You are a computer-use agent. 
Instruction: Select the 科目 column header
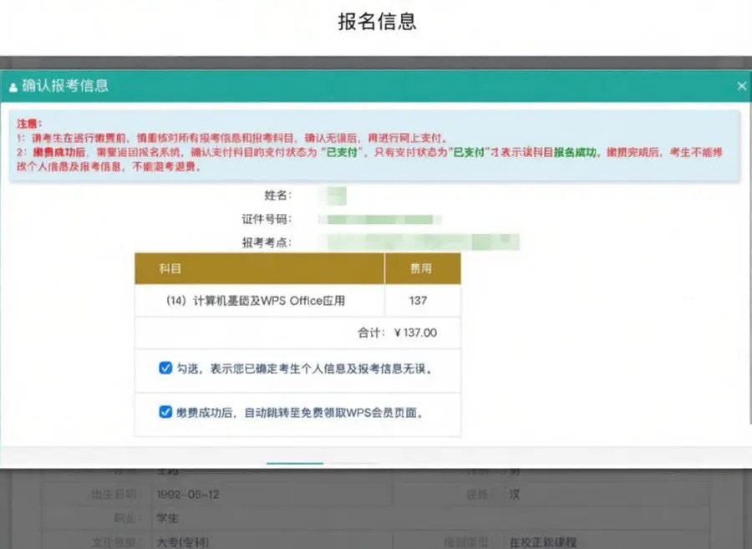[x=260, y=268]
